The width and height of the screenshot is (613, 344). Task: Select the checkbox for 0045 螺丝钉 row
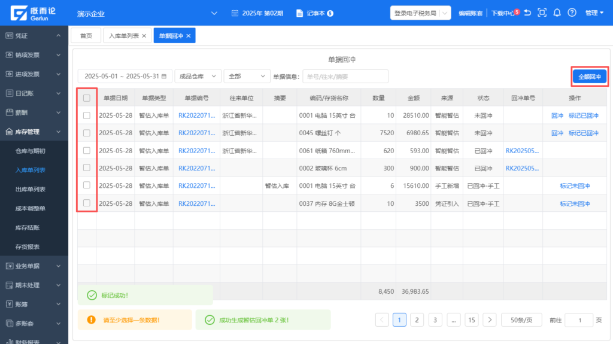point(87,133)
